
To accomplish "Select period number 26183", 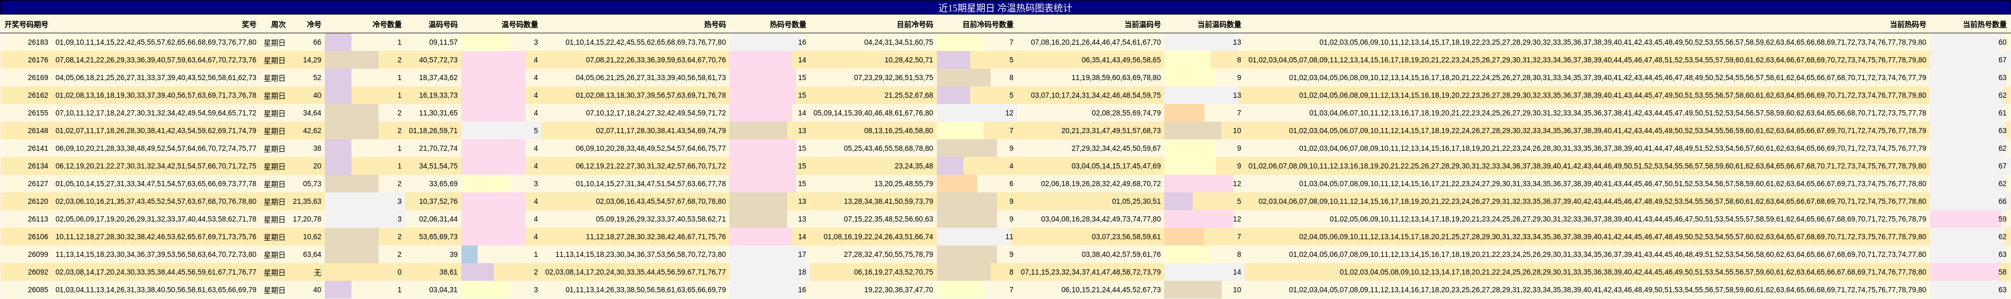I will 38,42.
